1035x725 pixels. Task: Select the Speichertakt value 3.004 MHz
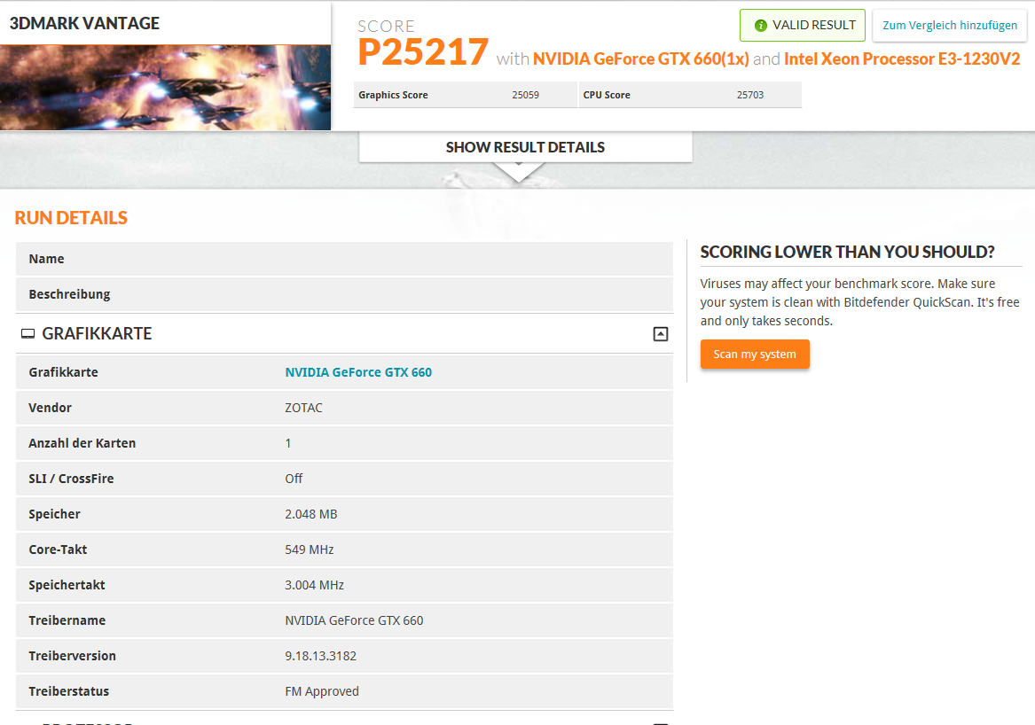click(314, 585)
